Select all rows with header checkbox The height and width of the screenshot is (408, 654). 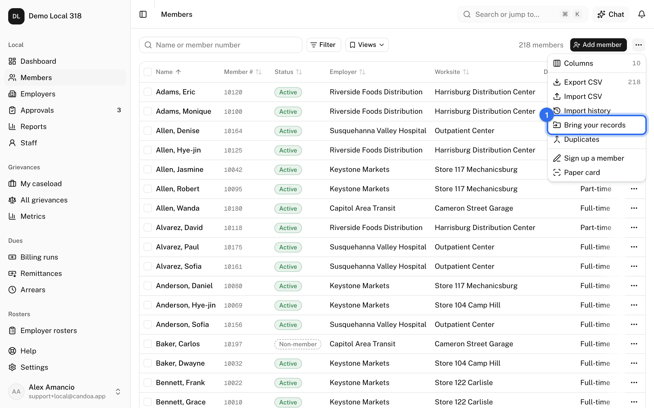point(148,72)
